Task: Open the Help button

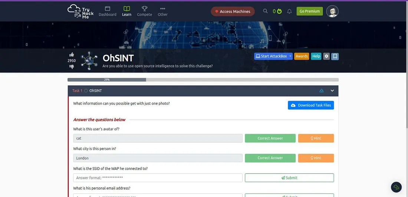Action: (x=316, y=56)
